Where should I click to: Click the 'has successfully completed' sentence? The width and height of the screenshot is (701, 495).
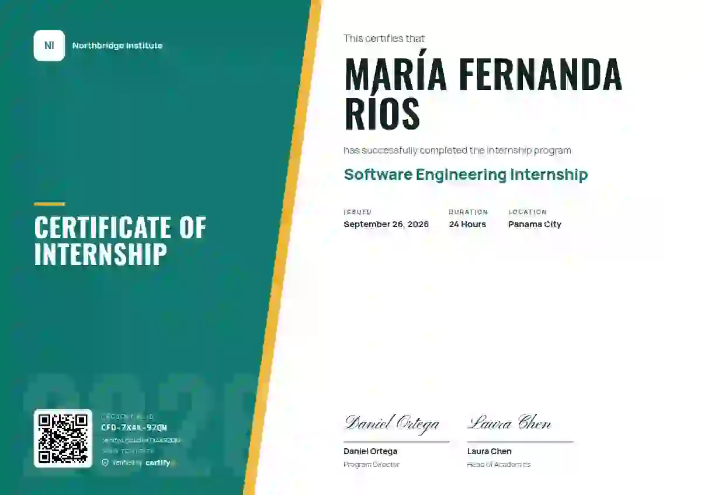pos(457,150)
